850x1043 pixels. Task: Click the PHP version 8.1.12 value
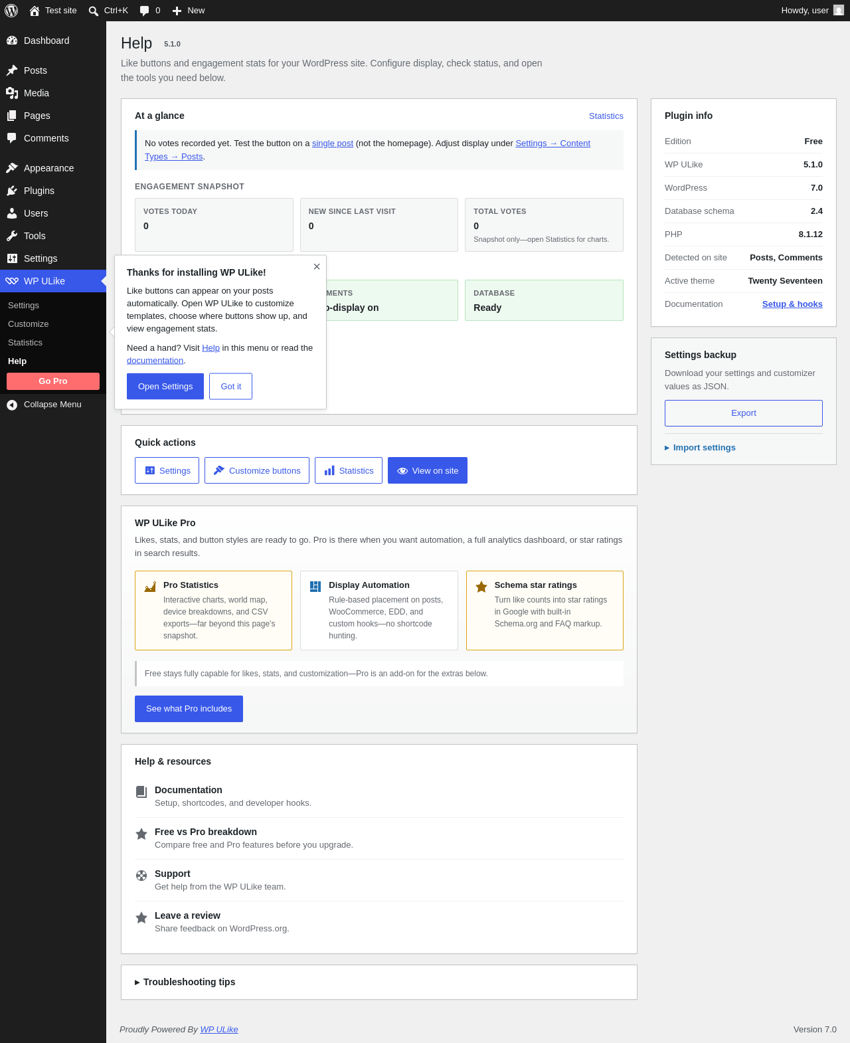coord(811,235)
